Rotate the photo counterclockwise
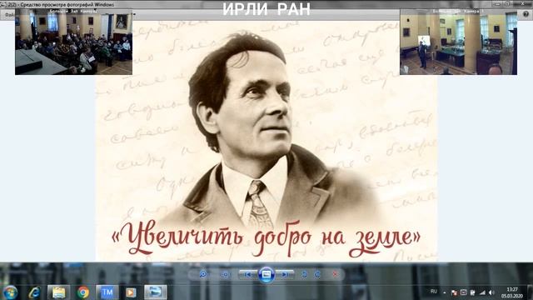The width and height of the screenshot is (533, 300). tap(304, 274)
